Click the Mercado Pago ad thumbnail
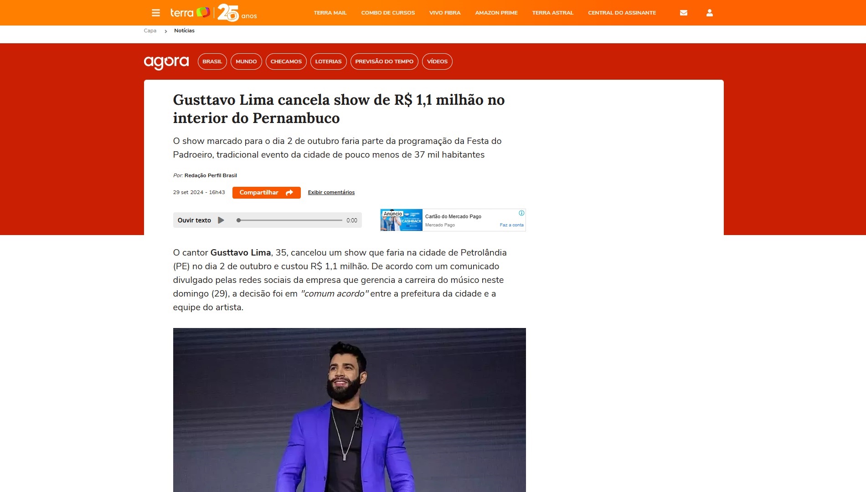Screen dimensions: 866x492 (x=402, y=220)
